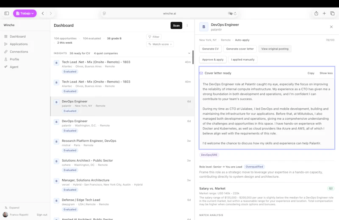Go back with the browser arrow

click(43, 14)
